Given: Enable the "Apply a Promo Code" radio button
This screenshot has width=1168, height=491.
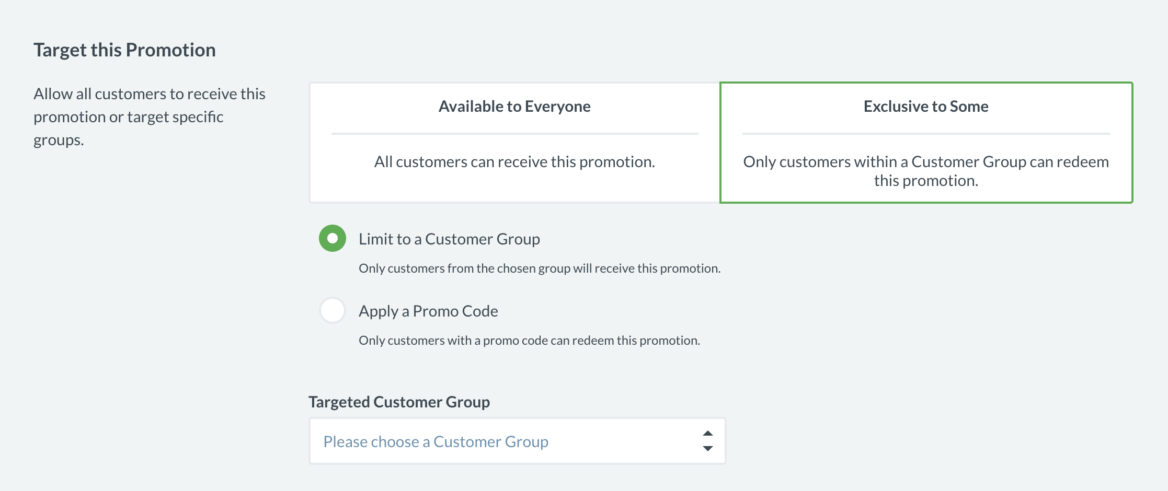Looking at the screenshot, I should point(333,310).
